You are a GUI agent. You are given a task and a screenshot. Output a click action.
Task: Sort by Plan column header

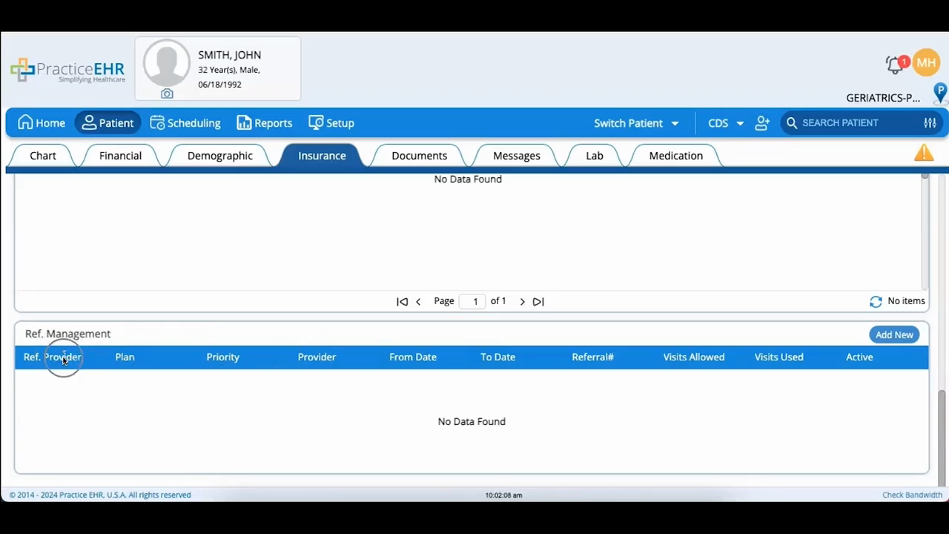click(125, 357)
